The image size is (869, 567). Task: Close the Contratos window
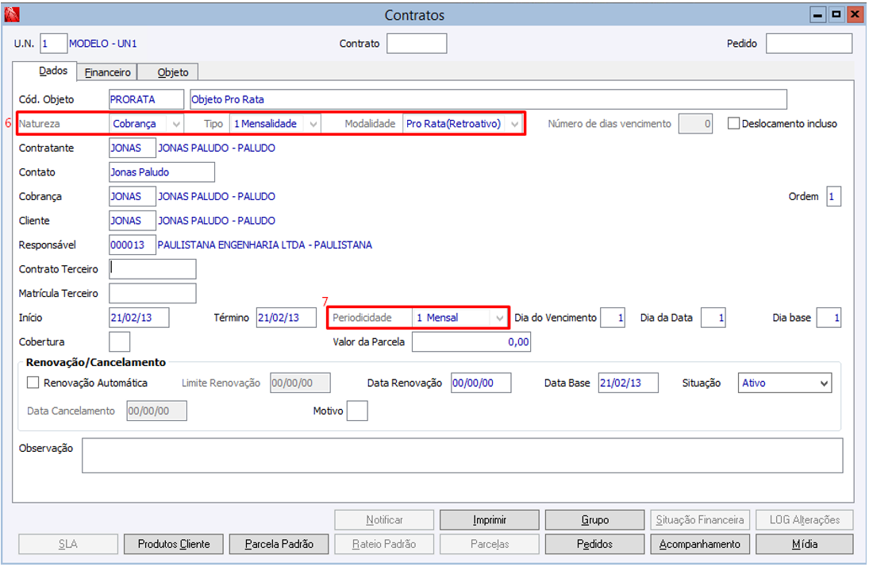[855, 15]
